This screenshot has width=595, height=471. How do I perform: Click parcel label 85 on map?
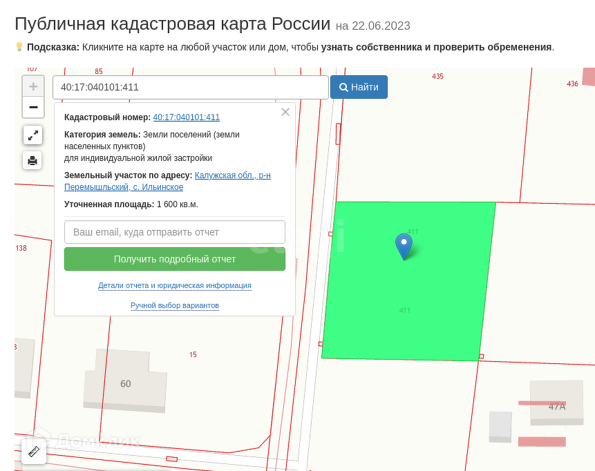click(x=99, y=71)
